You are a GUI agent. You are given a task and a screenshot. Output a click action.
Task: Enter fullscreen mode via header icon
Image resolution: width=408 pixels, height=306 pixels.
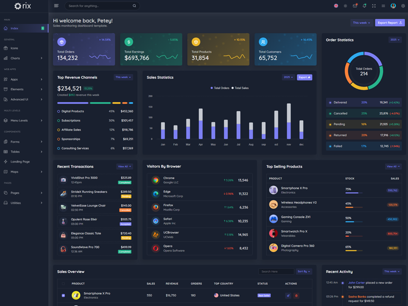(x=374, y=6)
